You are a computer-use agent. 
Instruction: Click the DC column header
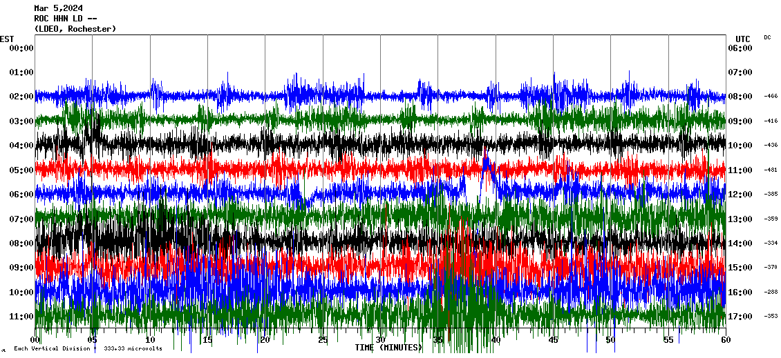pyautogui.click(x=767, y=37)
